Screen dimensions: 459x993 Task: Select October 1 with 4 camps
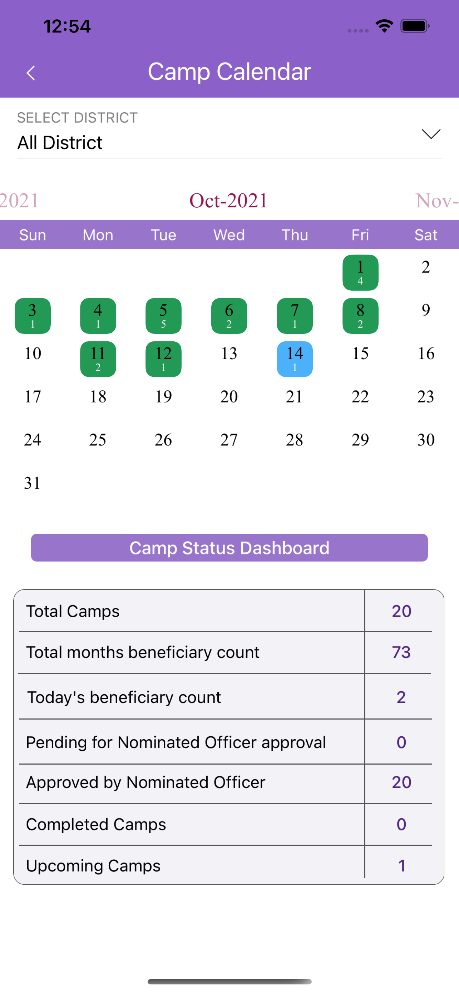(x=360, y=272)
